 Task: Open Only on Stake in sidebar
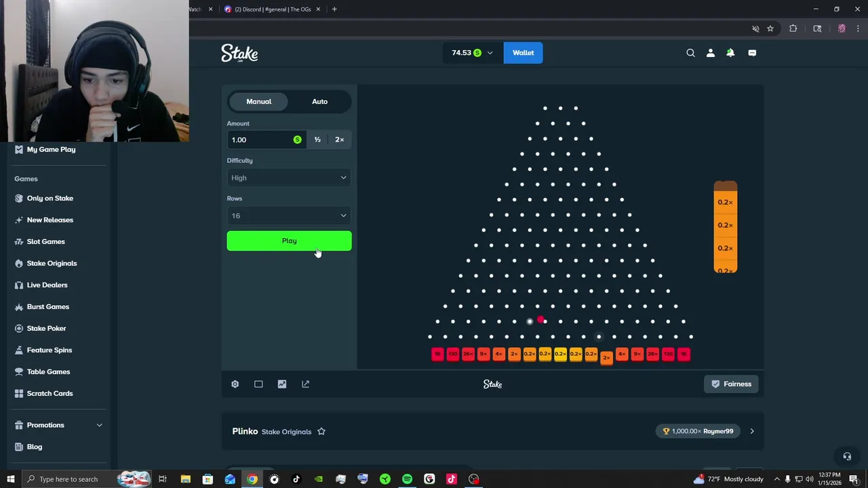(50, 198)
